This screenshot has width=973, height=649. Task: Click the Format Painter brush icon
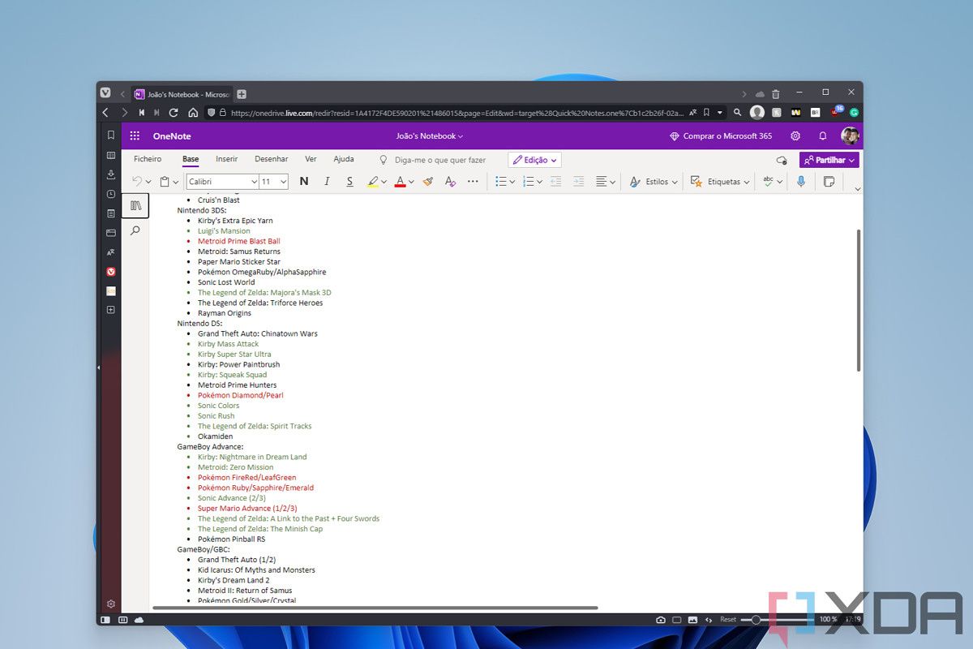[x=428, y=182]
